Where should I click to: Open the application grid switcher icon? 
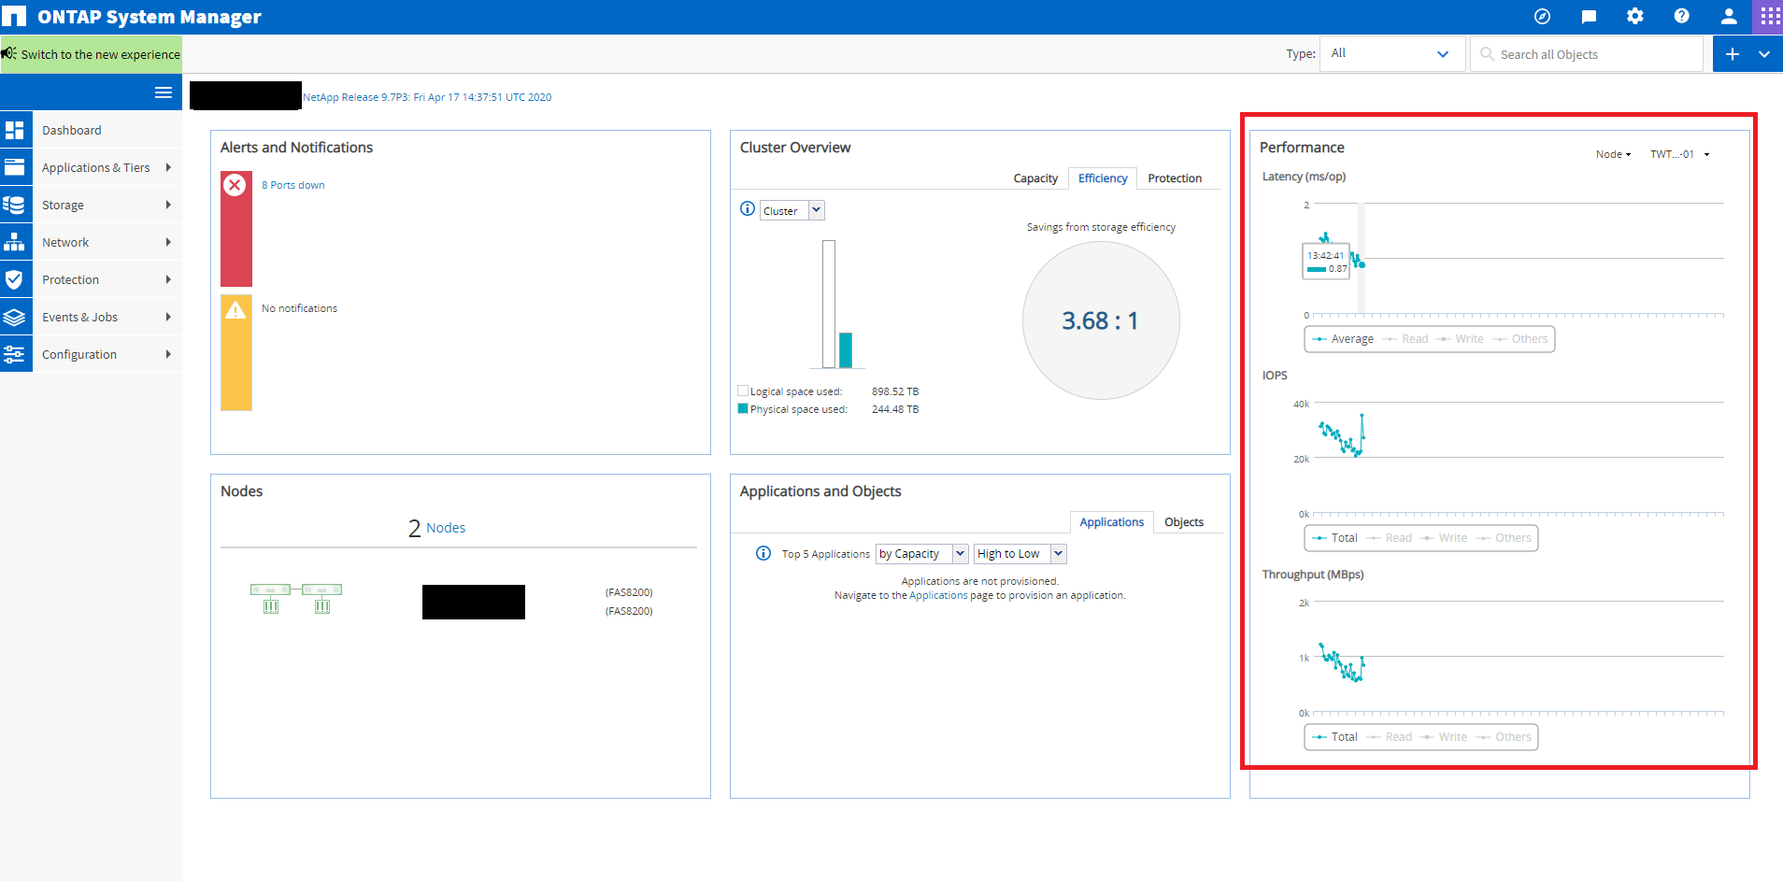1769,17
